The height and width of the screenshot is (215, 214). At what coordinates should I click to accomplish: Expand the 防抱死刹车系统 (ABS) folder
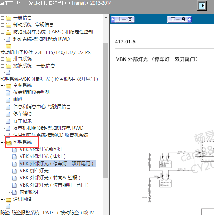(2, 32)
